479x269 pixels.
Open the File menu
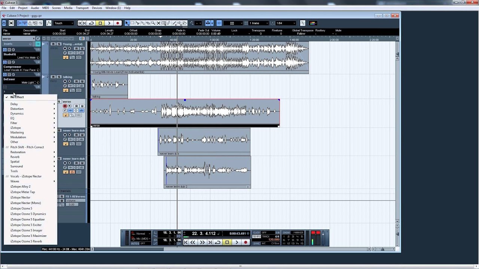[x=4, y=8]
